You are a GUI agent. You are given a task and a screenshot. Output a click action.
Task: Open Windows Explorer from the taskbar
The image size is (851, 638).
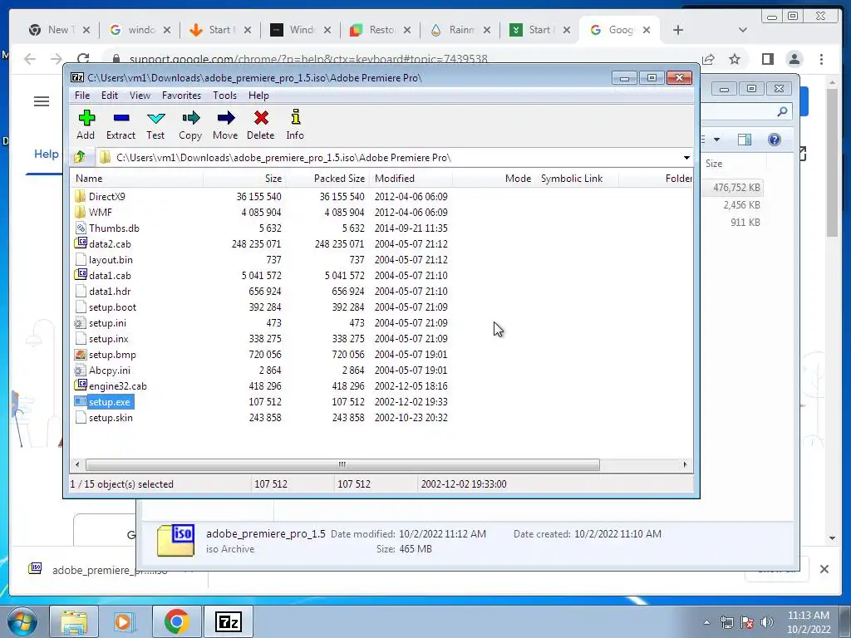pyautogui.click(x=74, y=621)
